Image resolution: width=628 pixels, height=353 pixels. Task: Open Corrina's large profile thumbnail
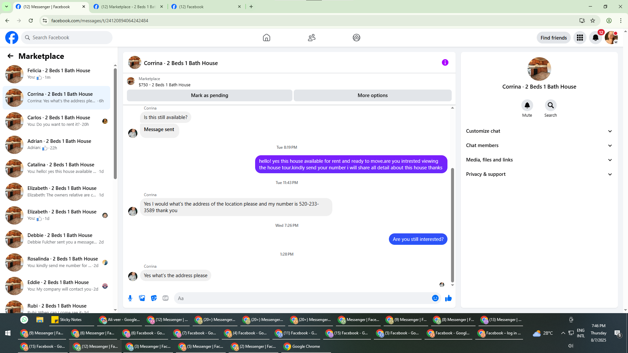pos(539,69)
